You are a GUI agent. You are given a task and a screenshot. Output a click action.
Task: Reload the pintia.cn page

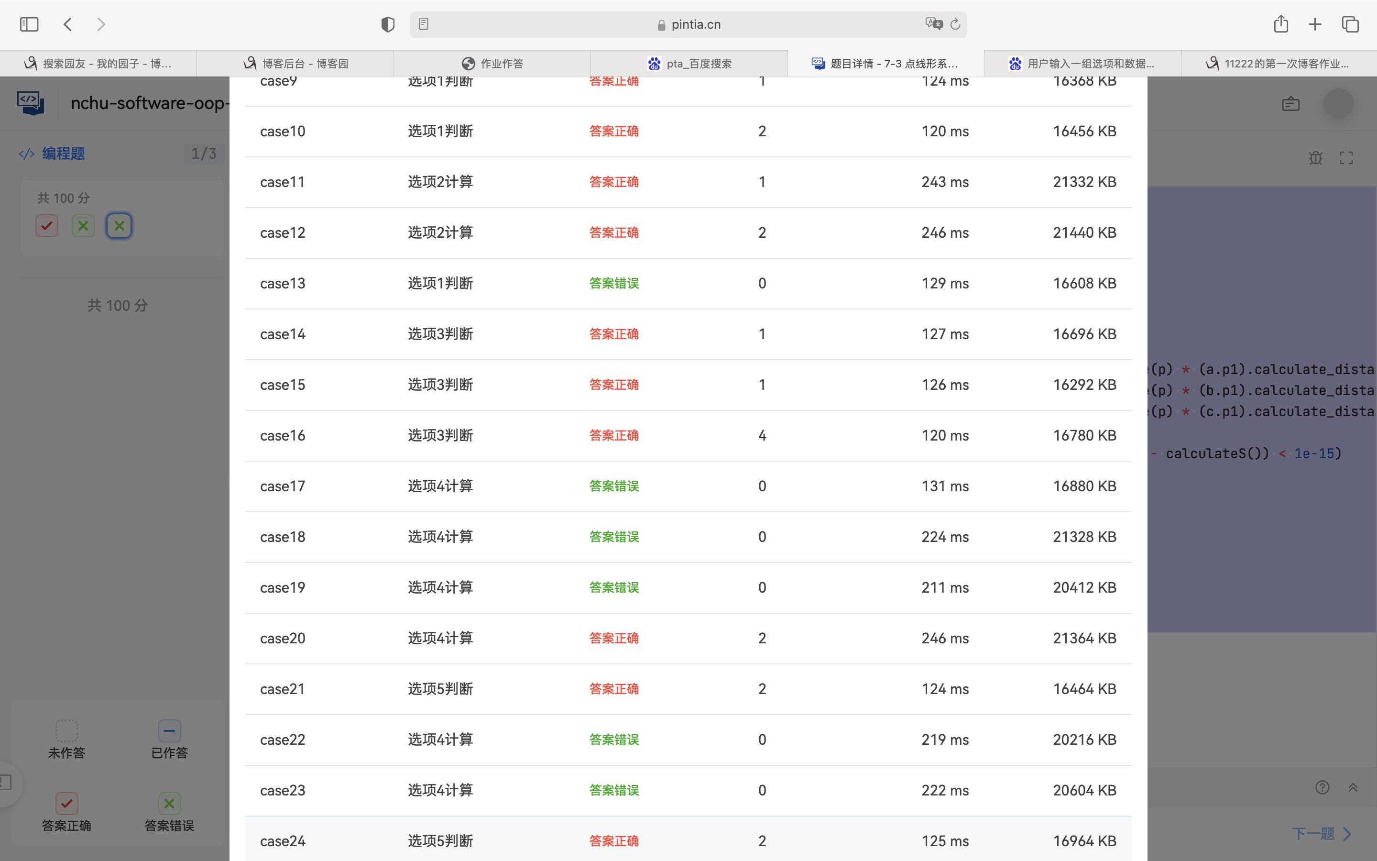tap(955, 24)
